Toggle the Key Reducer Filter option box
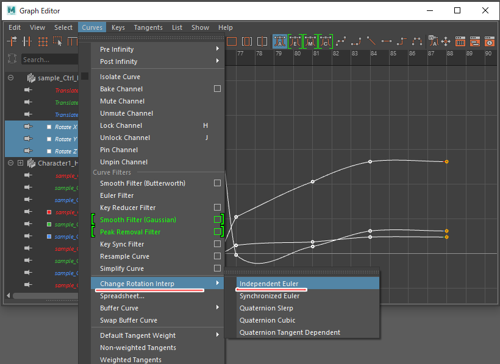The height and width of the screenshot is (364, 500). pos(217,208)
